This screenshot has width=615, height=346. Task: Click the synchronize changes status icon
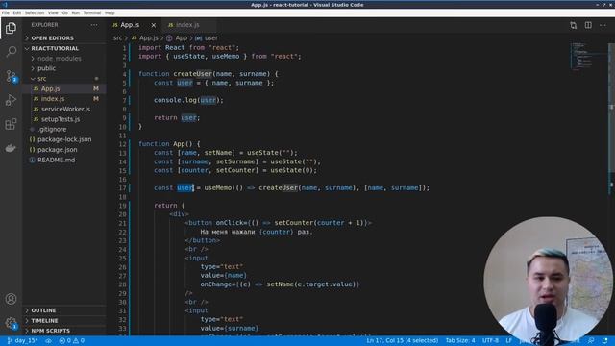pyautogui.click(x=49, y=340)
